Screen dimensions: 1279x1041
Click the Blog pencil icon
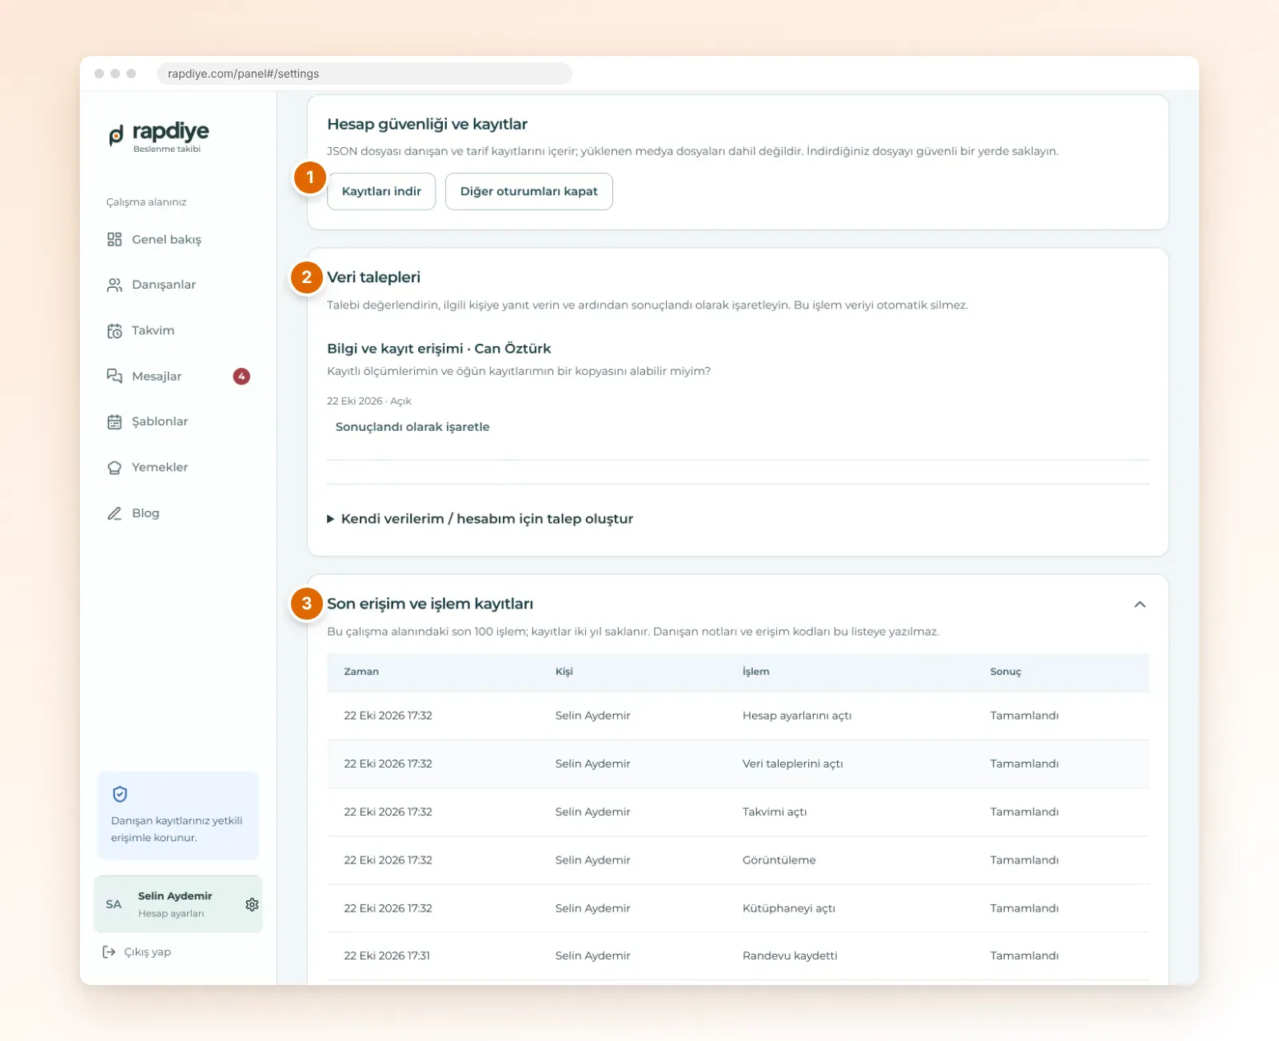coord(114,513)
